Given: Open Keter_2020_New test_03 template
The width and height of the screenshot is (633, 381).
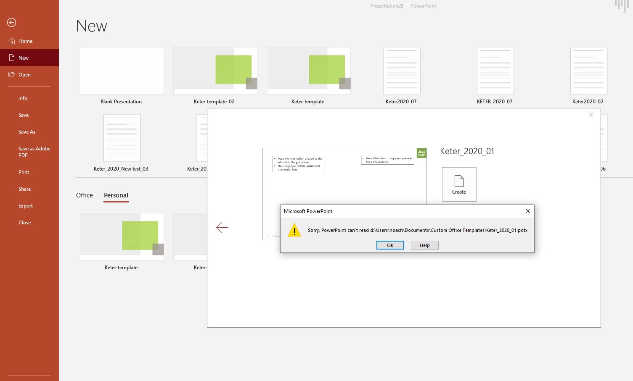Looking at the screenshot, I should coord(122,138).
